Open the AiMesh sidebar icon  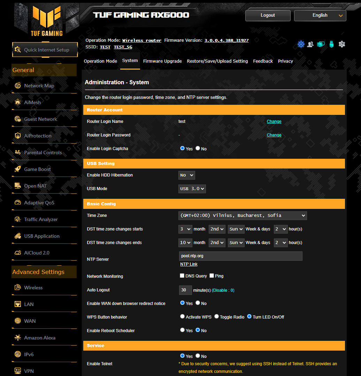[x=18, y=102]
